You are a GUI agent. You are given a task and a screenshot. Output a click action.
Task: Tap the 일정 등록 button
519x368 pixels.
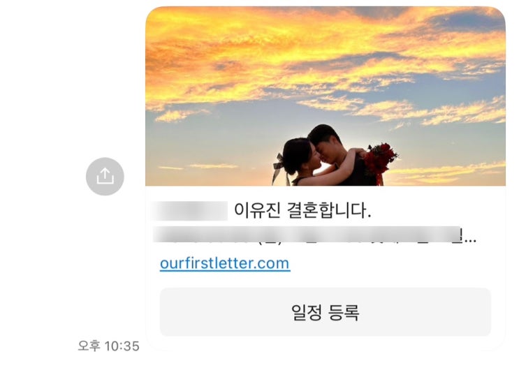coord(326,312)
